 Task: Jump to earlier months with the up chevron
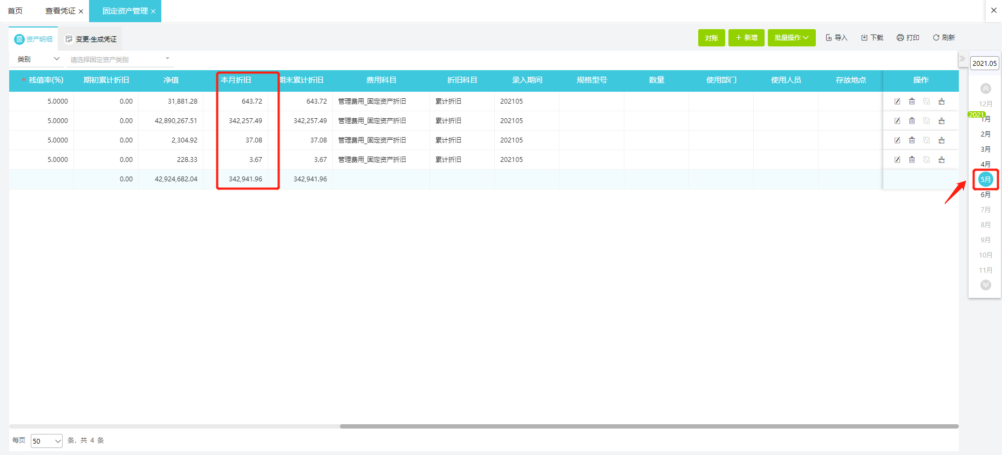pyautogui.click(x=986, y=89)
